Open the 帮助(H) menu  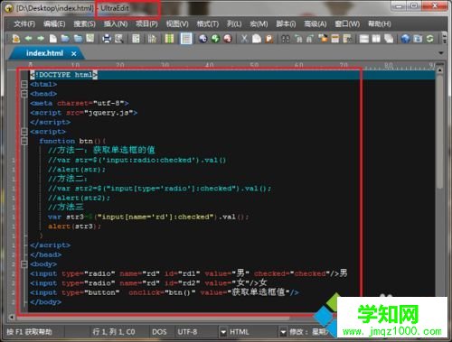tap(380, 23)
